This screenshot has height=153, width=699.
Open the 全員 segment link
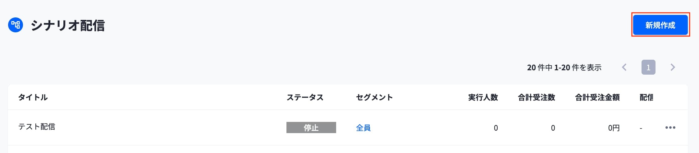(363, 128)
